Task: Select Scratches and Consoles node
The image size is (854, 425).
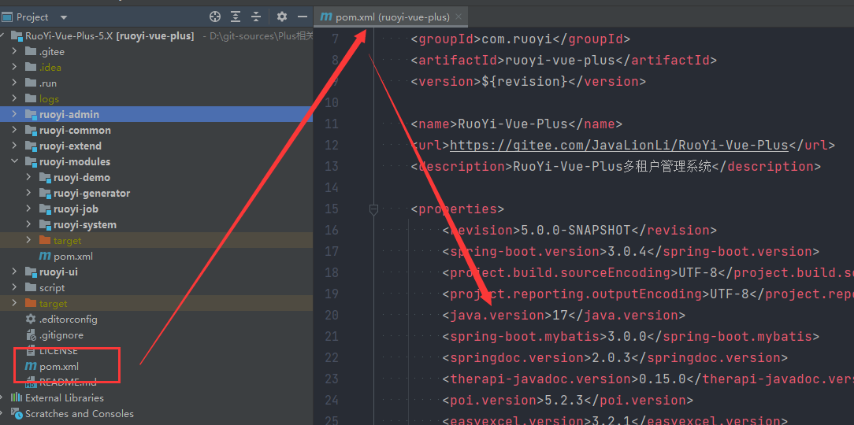Action: click(79, 413)
